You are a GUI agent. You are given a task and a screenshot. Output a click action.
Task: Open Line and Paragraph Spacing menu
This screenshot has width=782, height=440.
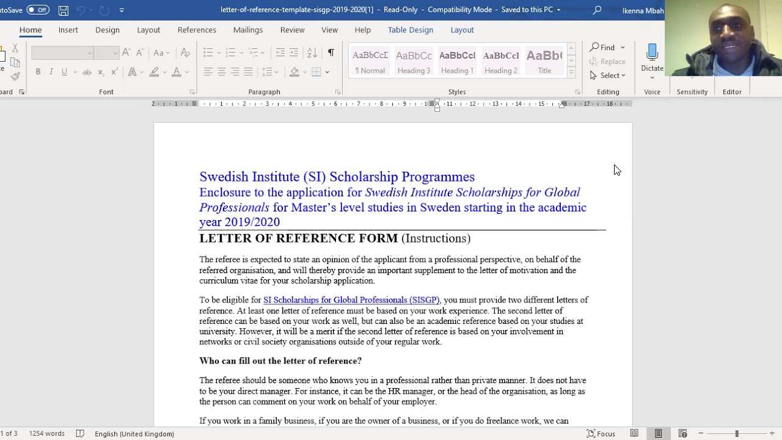click(269, 72)
